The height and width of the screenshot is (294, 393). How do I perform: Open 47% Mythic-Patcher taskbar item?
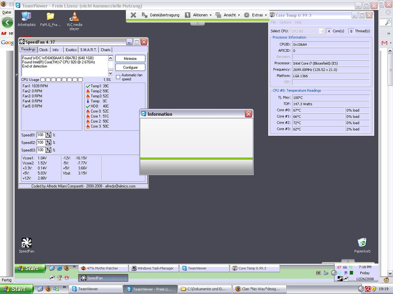[x=103, y=268]
